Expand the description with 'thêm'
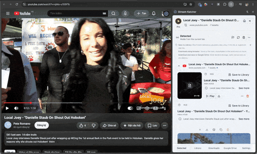 [52, 142]
